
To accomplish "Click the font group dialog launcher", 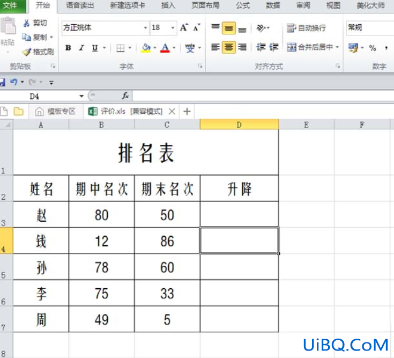I will [200, 66].
